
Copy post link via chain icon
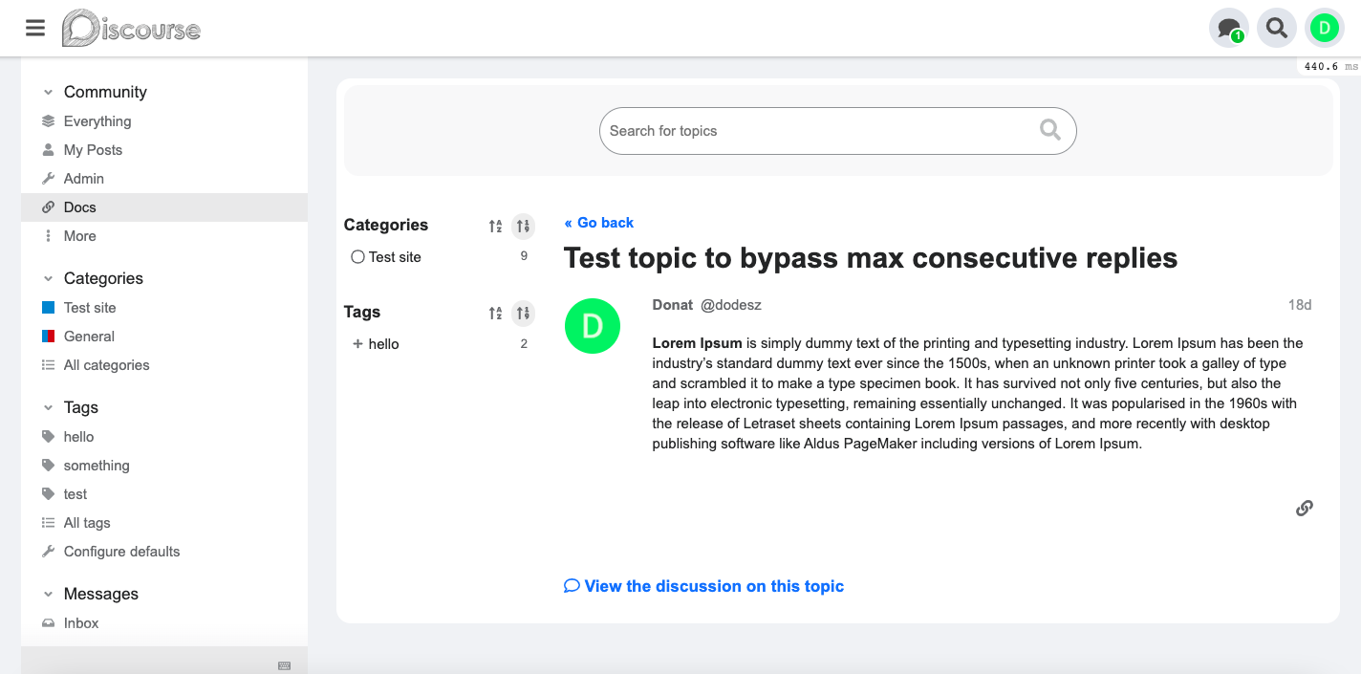tap(1304, 508)
